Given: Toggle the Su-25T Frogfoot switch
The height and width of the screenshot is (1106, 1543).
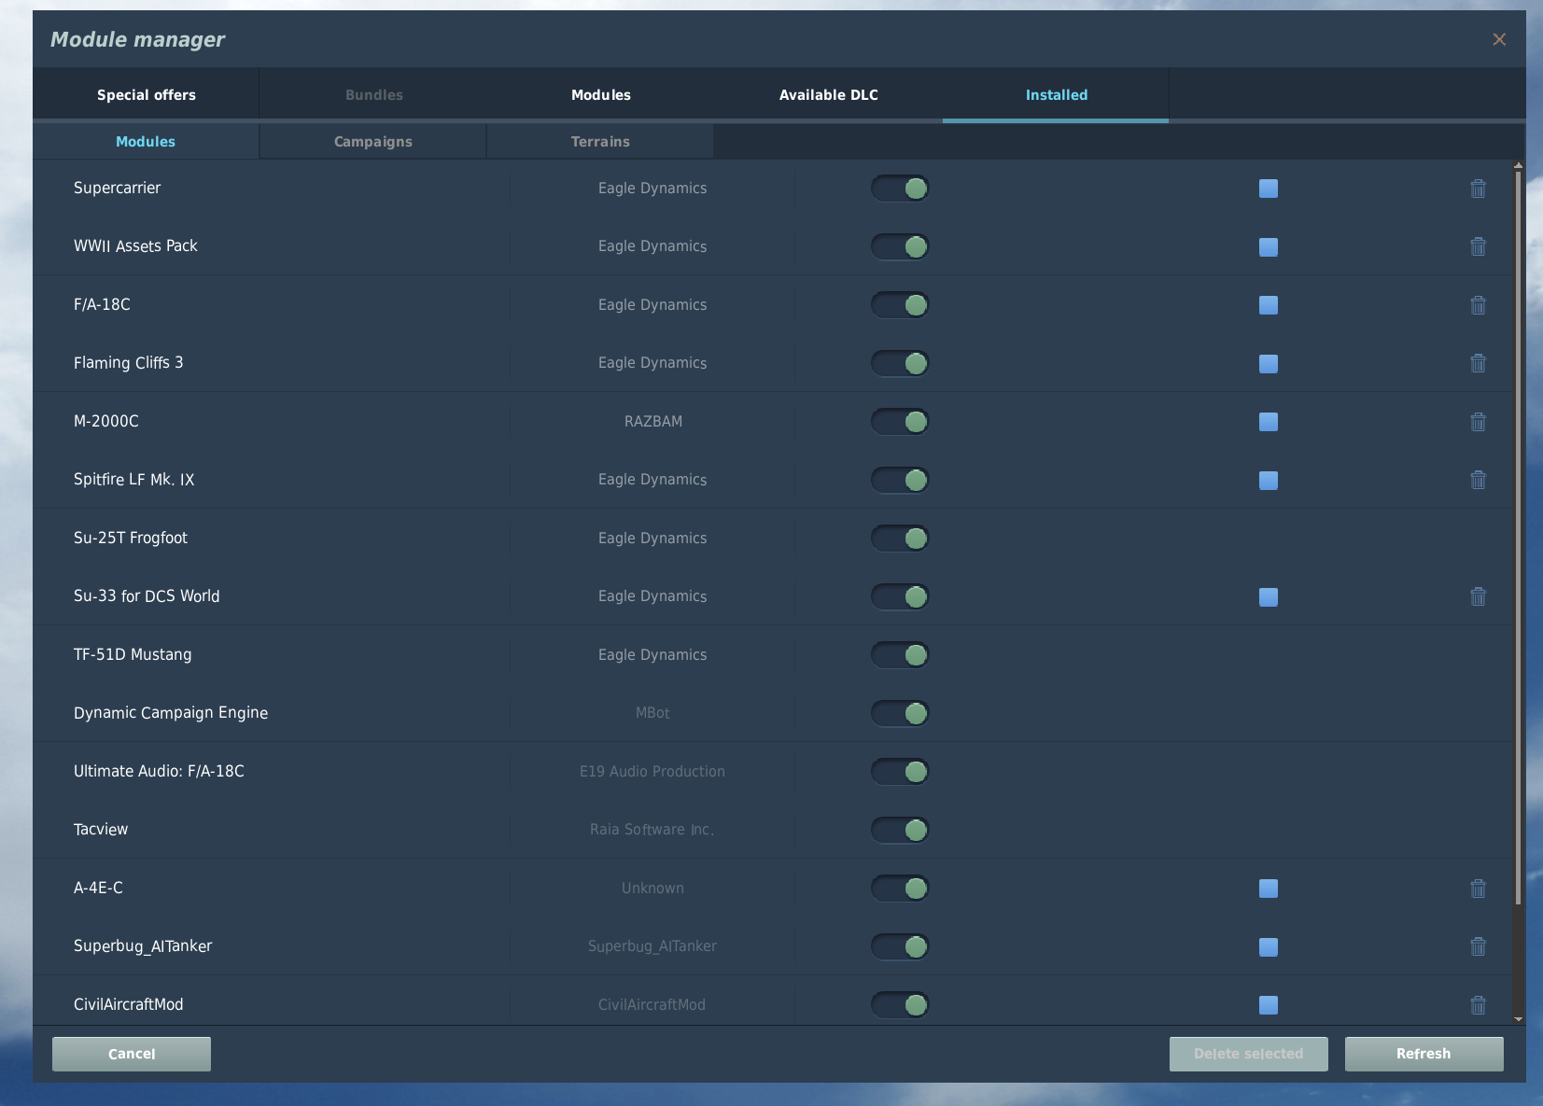Looking at the screenshot, I should (x=900, y=539).
